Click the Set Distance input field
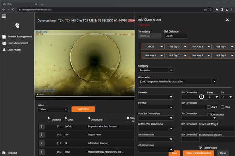 176,36
